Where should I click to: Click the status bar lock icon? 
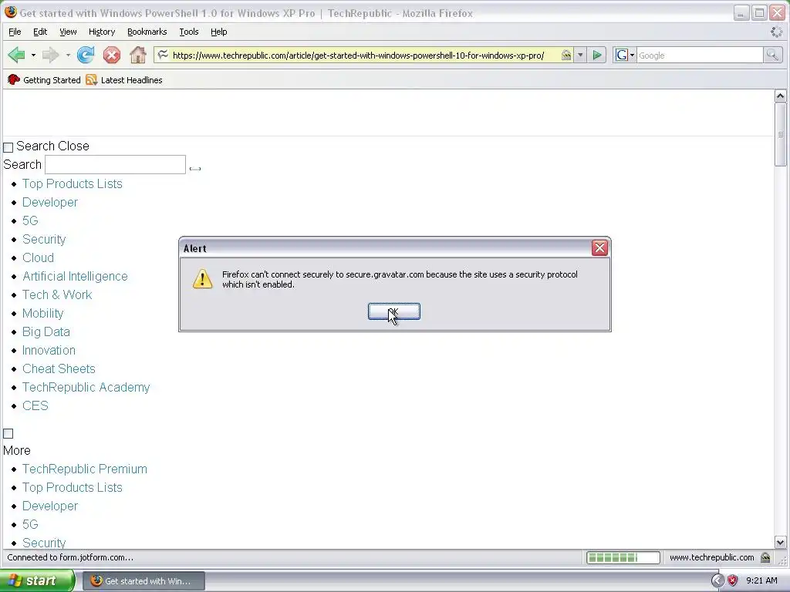click(x=765, y=557)
